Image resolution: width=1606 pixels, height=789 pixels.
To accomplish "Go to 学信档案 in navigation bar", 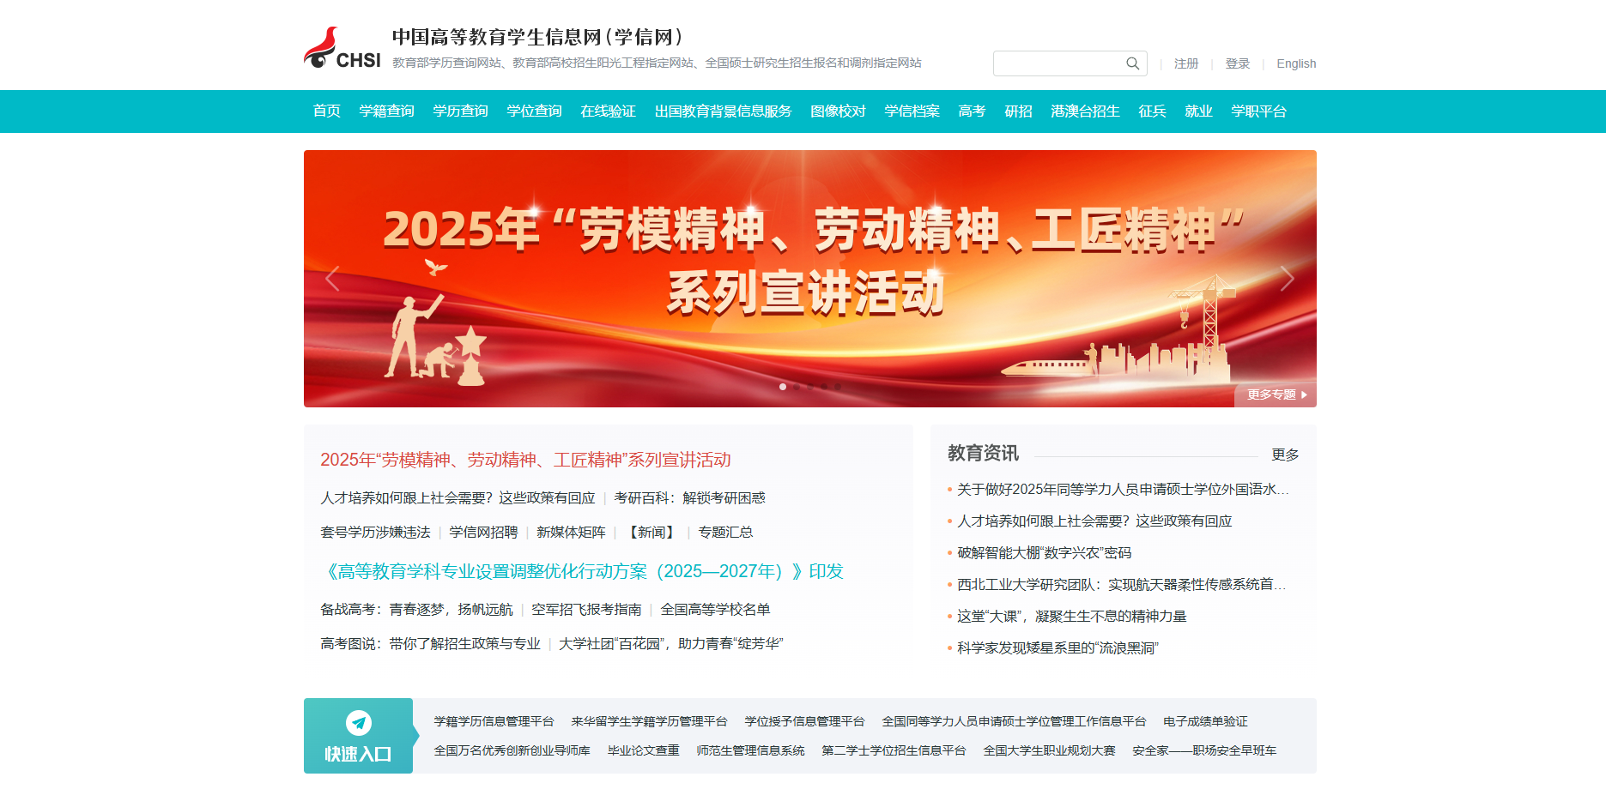I will pyautogui.click(x=912, y=111).
